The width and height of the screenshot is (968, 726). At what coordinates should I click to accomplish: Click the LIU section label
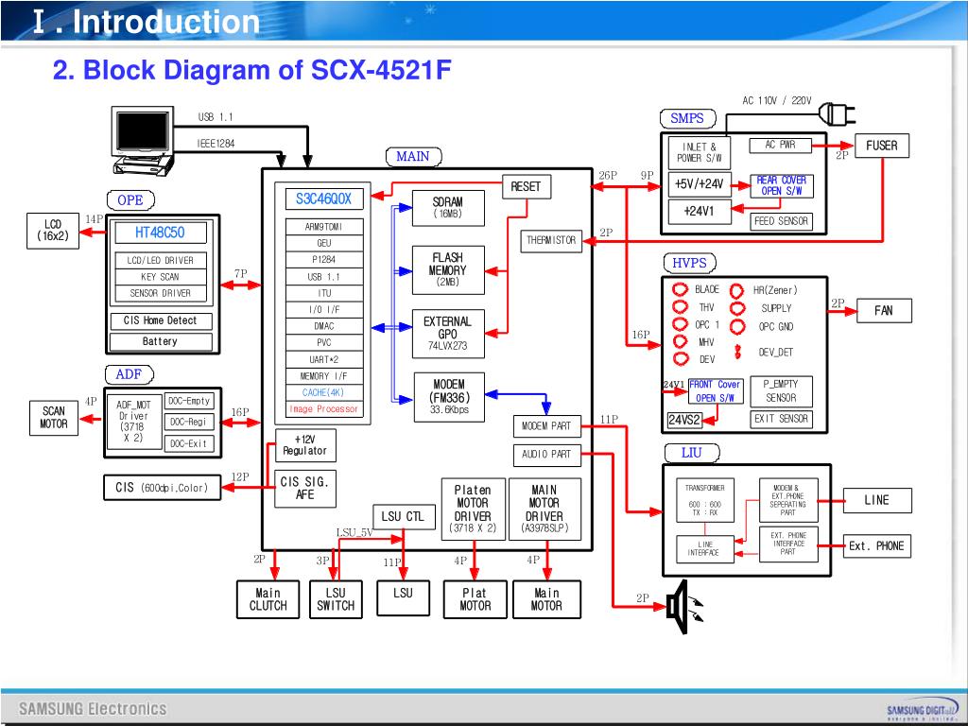pyautogui.click(x=691, y=453)
